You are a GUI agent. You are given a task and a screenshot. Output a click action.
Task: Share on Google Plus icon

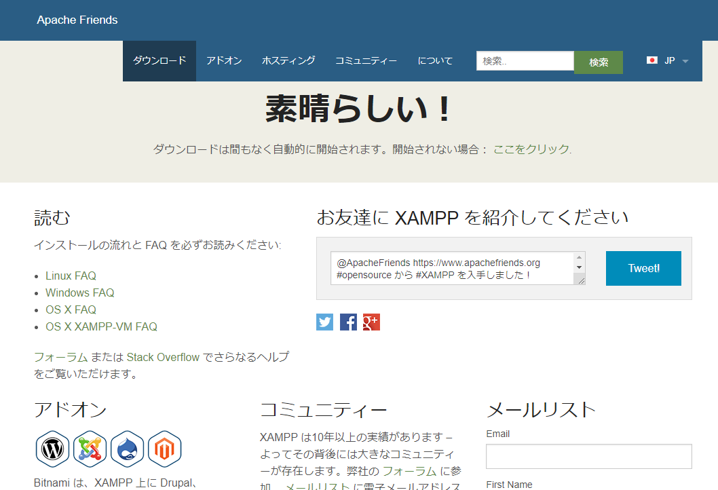point(371,322)
